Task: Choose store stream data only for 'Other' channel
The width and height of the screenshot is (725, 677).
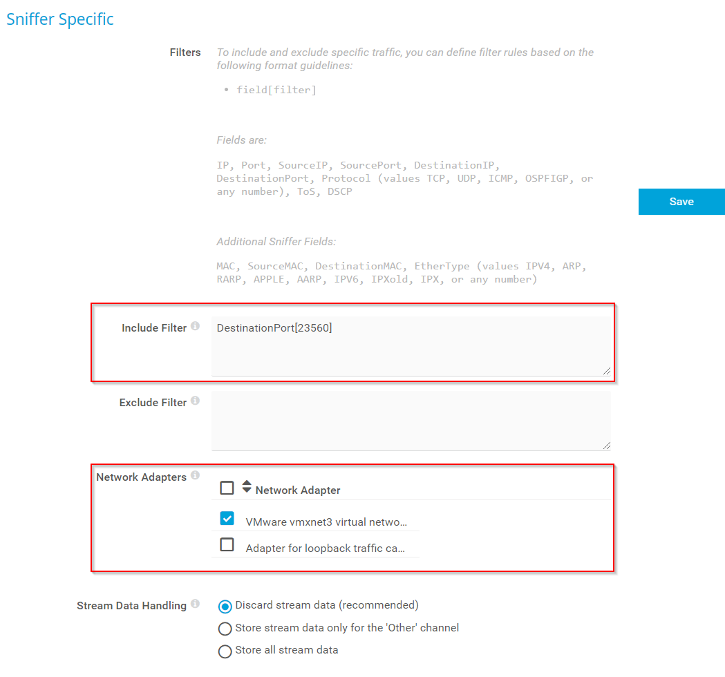Action: [225, 629]
